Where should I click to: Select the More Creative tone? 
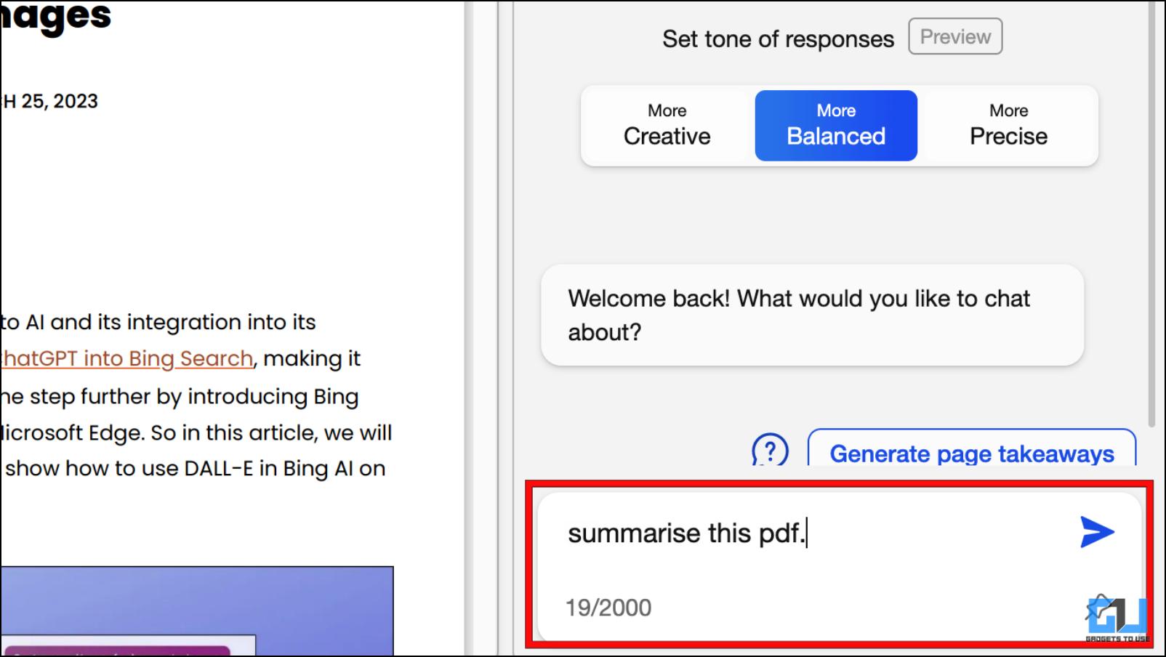pos(667,126)
